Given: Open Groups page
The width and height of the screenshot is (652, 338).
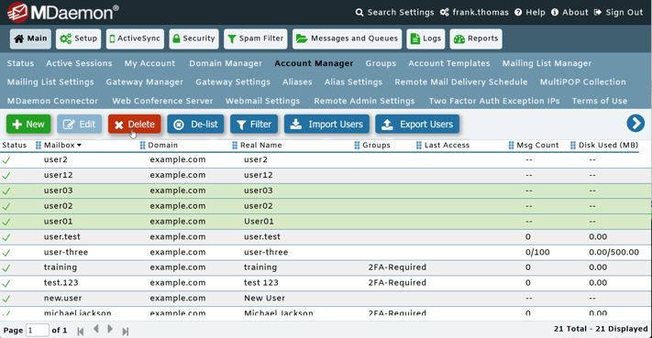Looking at the screenshot, I should (x=381, y=63).
